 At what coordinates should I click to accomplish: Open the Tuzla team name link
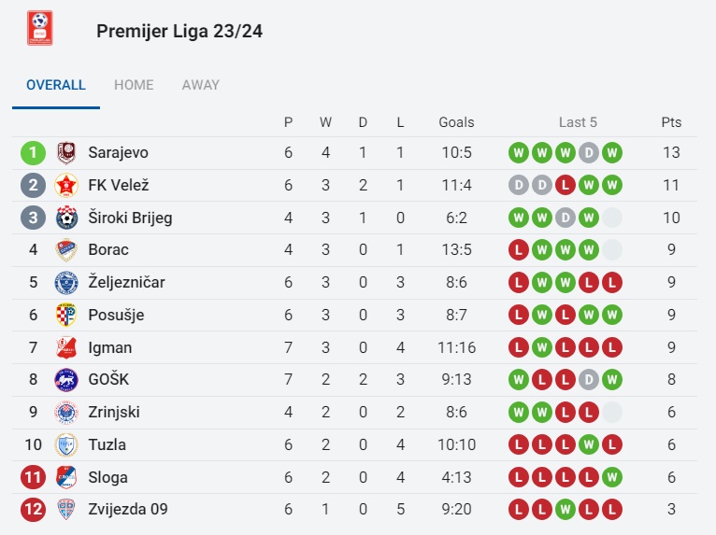107,444
